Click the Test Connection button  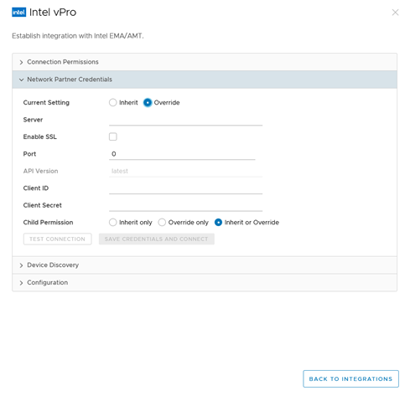click(57, 239)
